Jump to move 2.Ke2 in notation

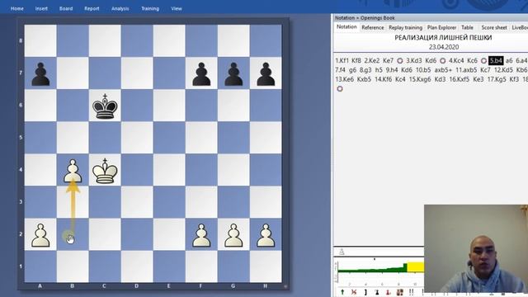coord(372,60)
